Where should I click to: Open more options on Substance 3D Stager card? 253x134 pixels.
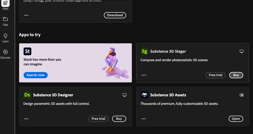[x=144, y=75]
